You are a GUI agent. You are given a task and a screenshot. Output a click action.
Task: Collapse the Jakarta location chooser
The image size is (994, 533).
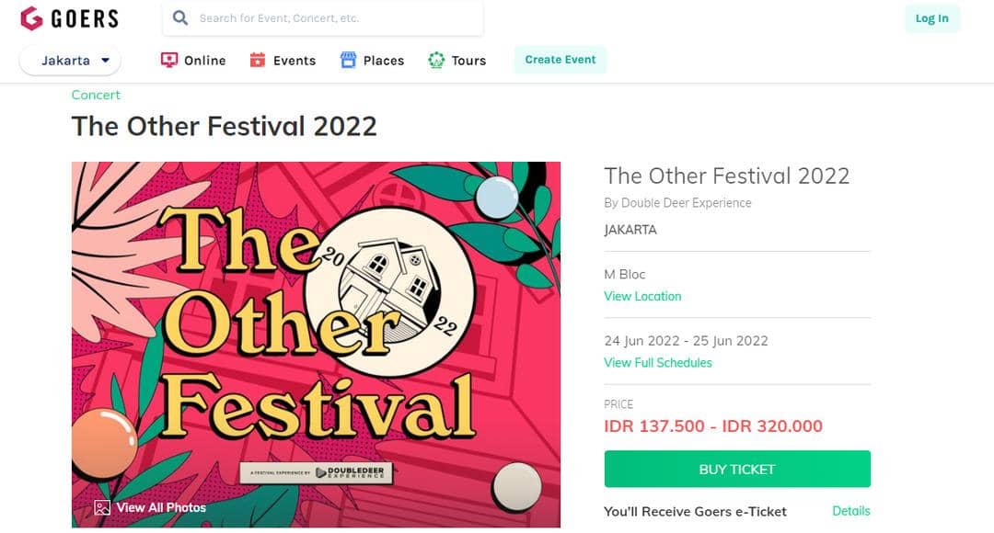[69, 59]
